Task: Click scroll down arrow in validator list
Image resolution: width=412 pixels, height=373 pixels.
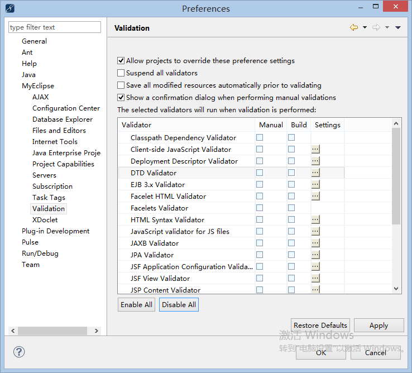Action: coord(396,289)
